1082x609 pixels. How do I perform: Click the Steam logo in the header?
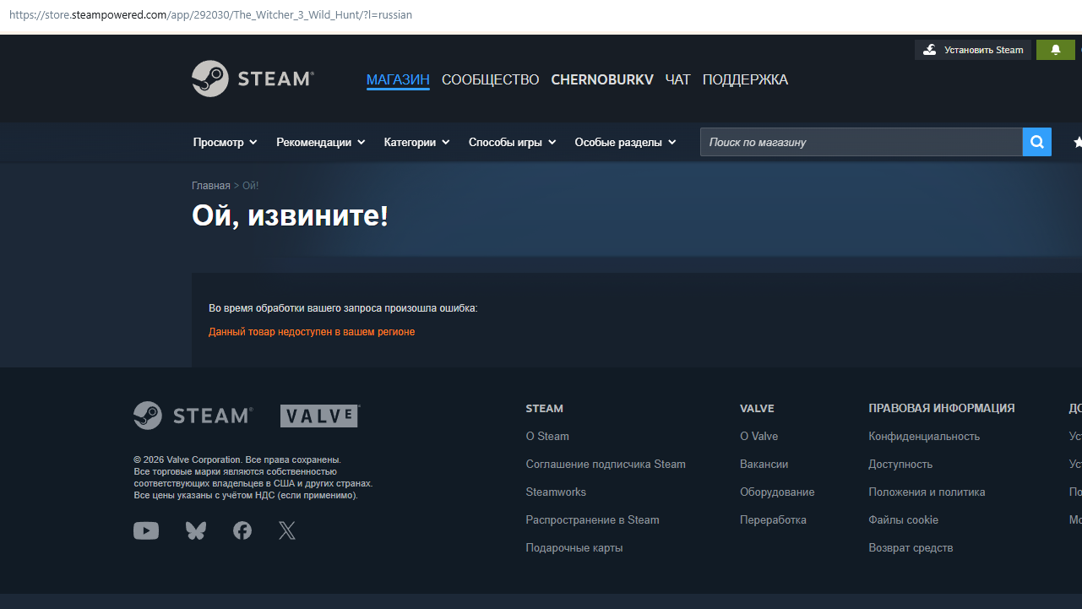coord(253,79)
